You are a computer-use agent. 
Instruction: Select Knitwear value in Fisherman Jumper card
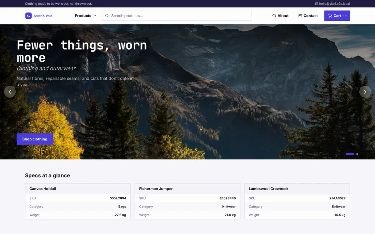coord(229,206)
